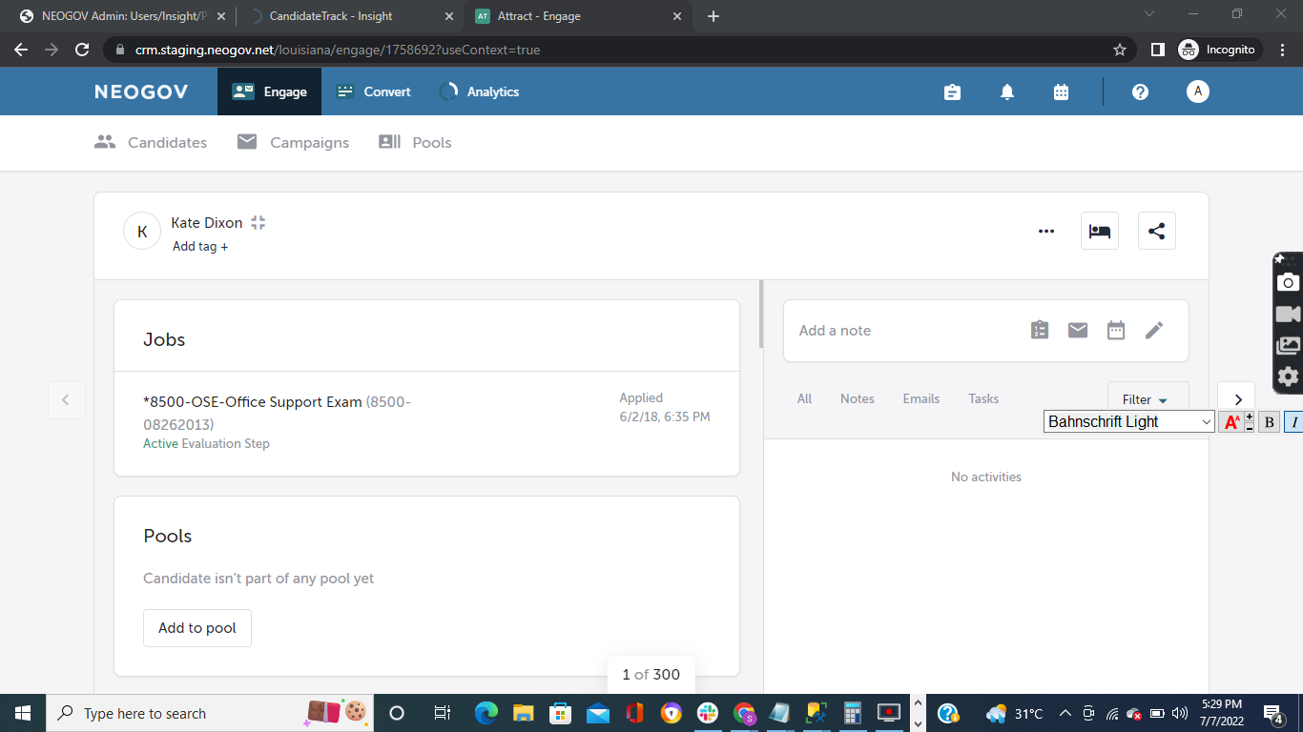Open notifications with the bell icon
Viewport: 1303px width, 732px height.
[x=1006, y=91]
